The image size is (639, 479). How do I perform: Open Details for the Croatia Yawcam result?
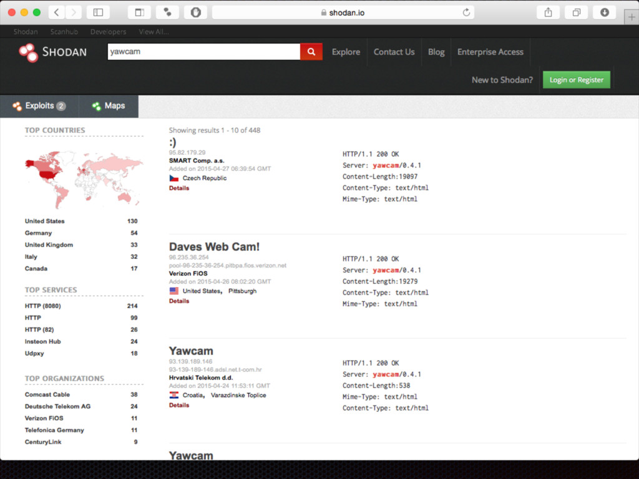click(179, 405)
